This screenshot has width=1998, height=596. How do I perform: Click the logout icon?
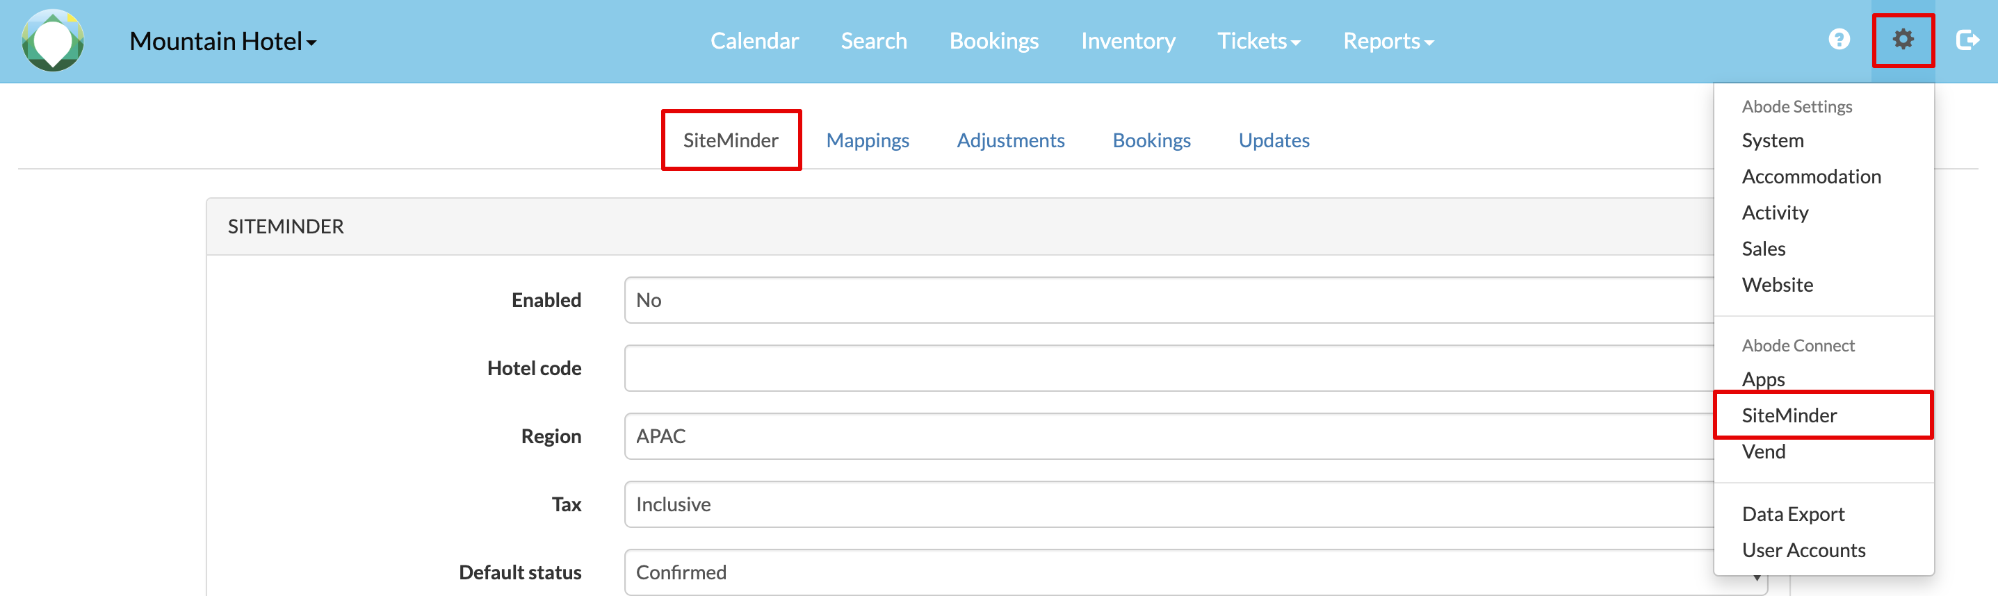[1967, 40]
